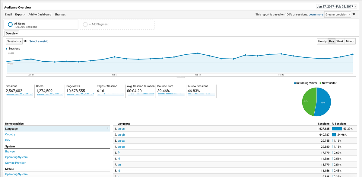Select the Overview tab
This screenshot has width=362, height=177.
pos(12,34)
